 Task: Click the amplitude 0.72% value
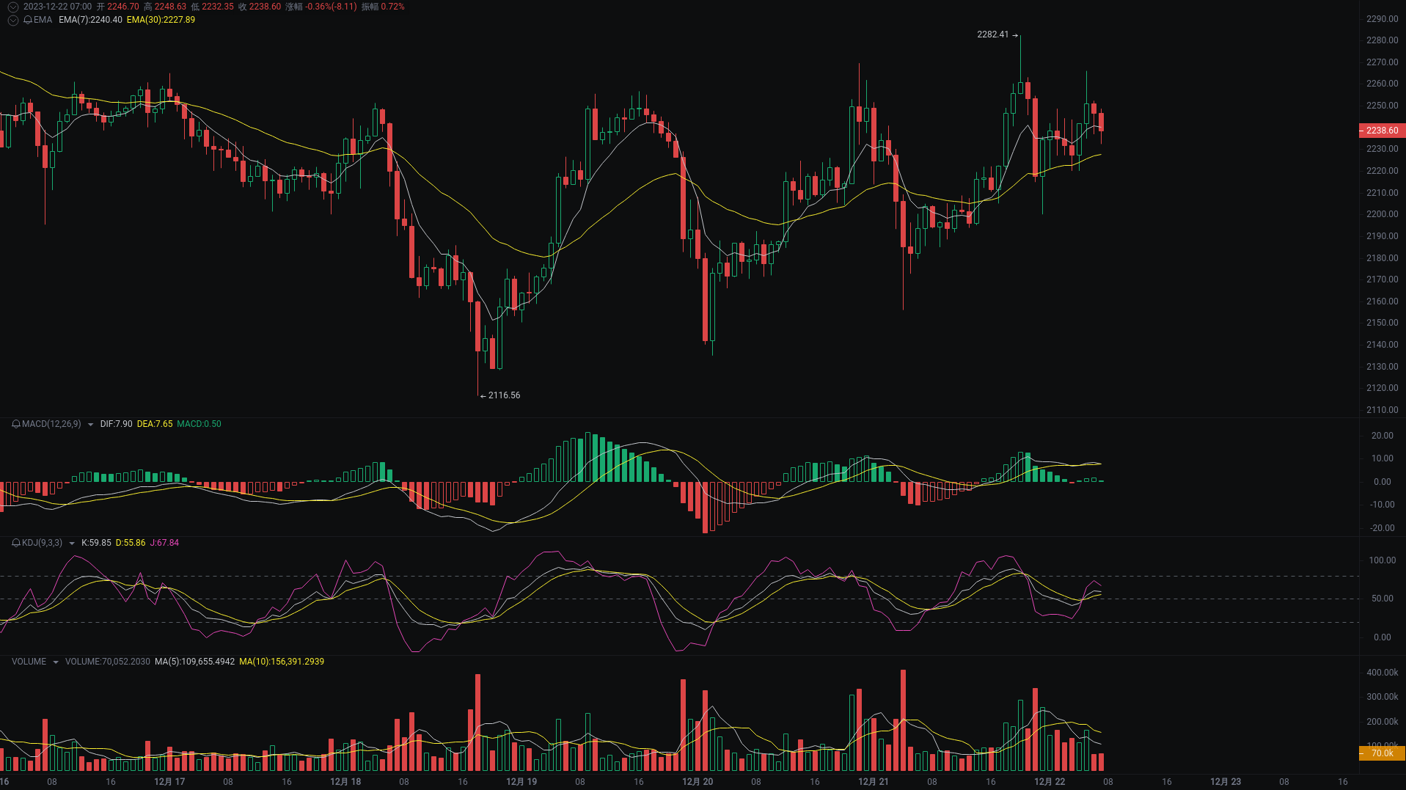point(392,7)
